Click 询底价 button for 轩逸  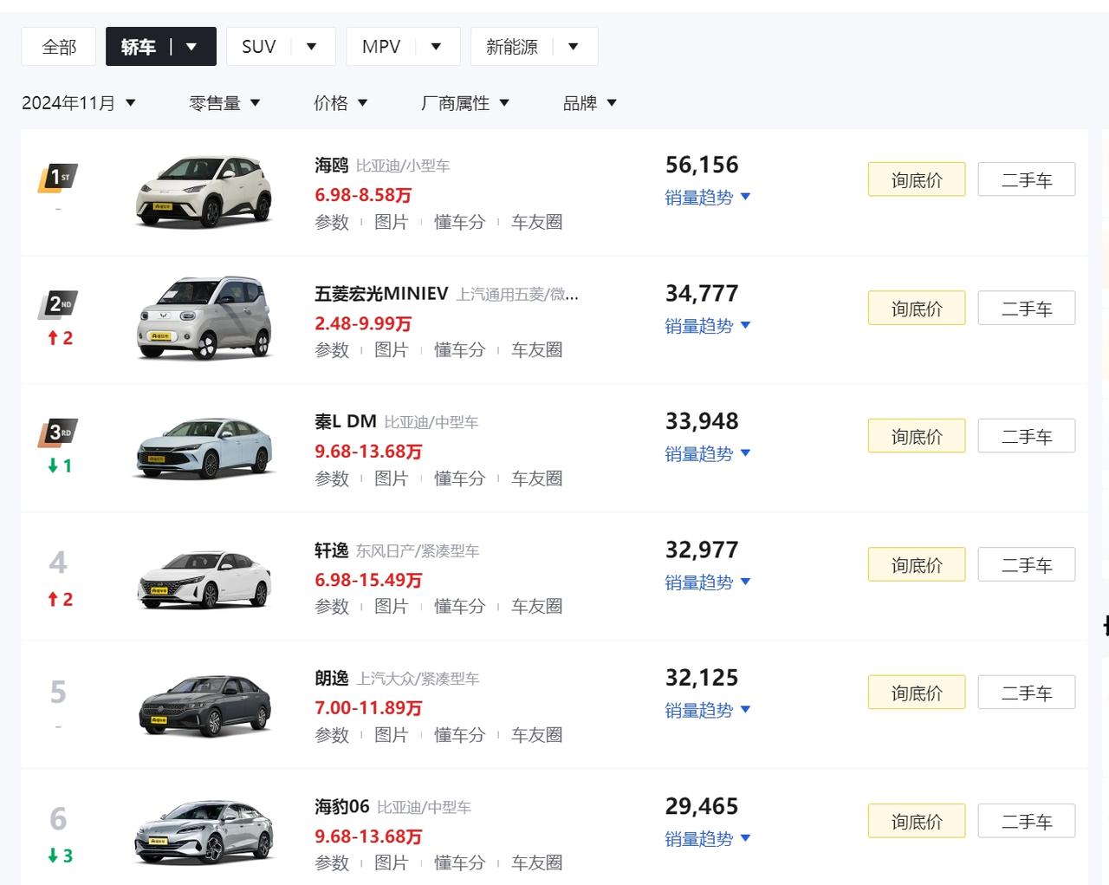(917, 564)
